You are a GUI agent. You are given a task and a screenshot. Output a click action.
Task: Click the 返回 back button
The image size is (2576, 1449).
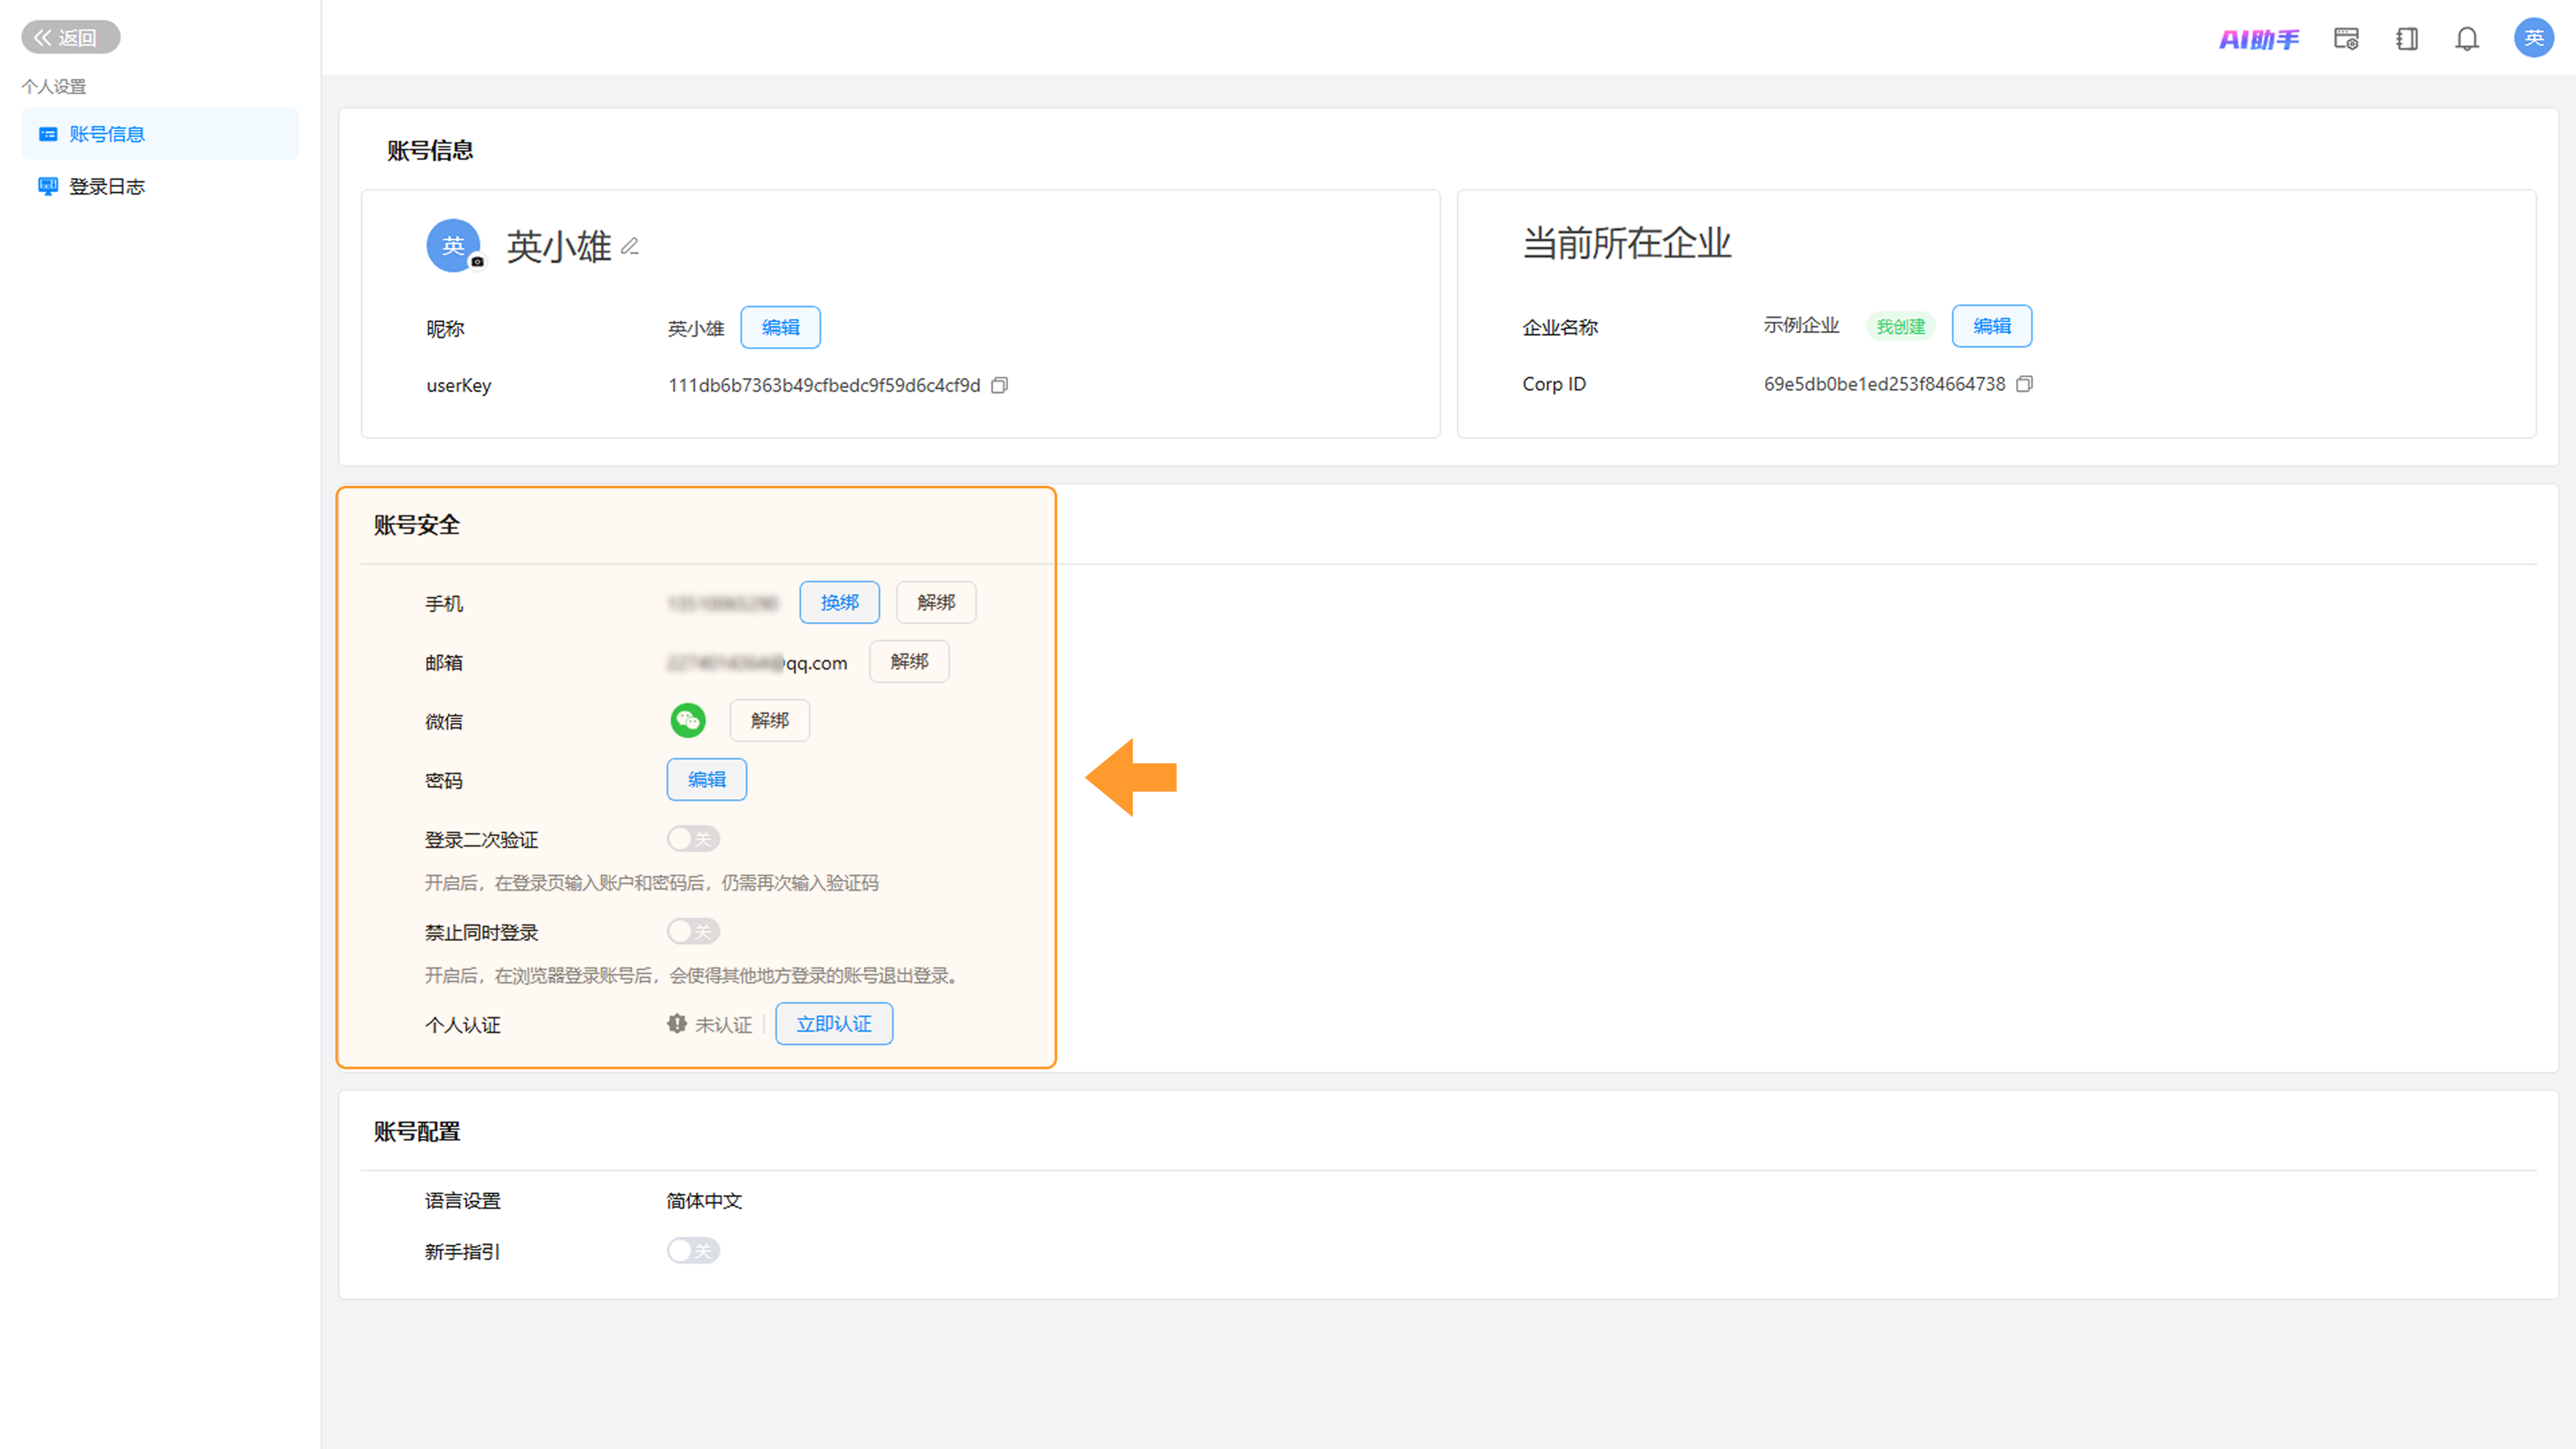(x=70, y=37)
